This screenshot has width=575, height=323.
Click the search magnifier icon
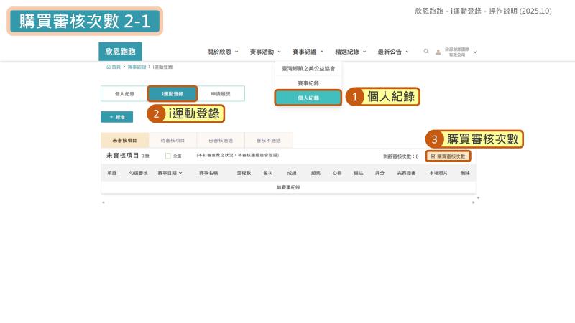[426, 52]
